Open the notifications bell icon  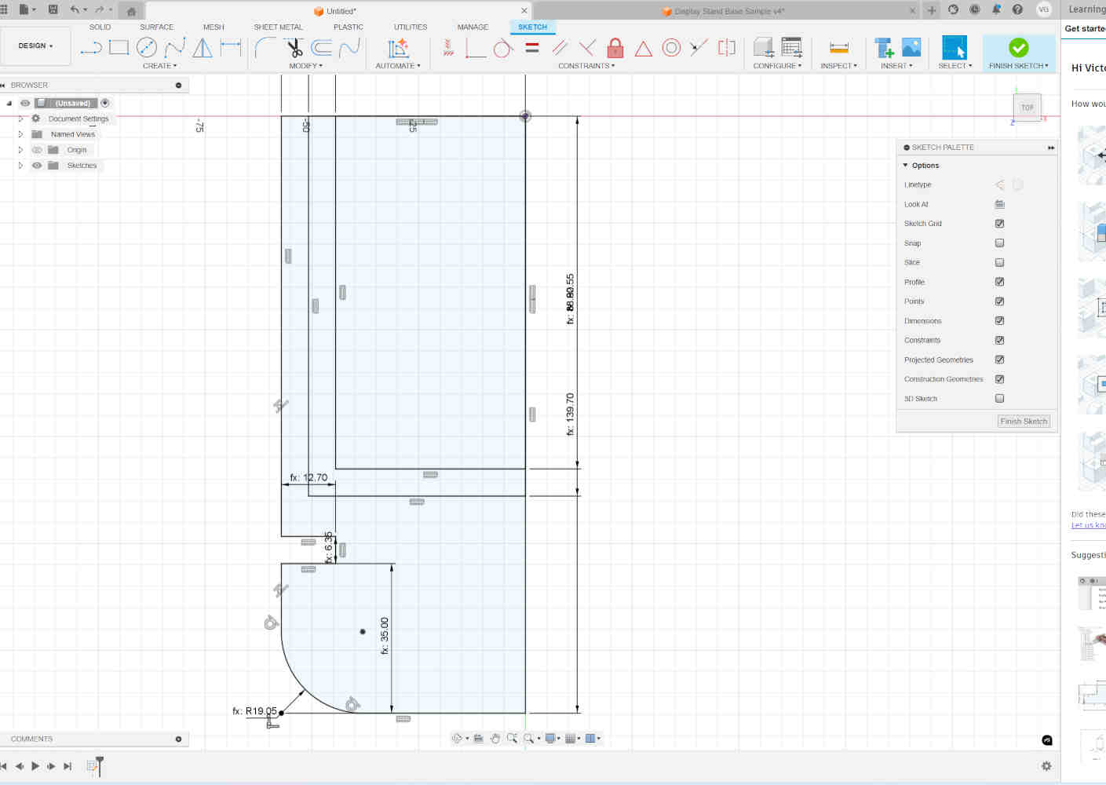tap(996, 9)
